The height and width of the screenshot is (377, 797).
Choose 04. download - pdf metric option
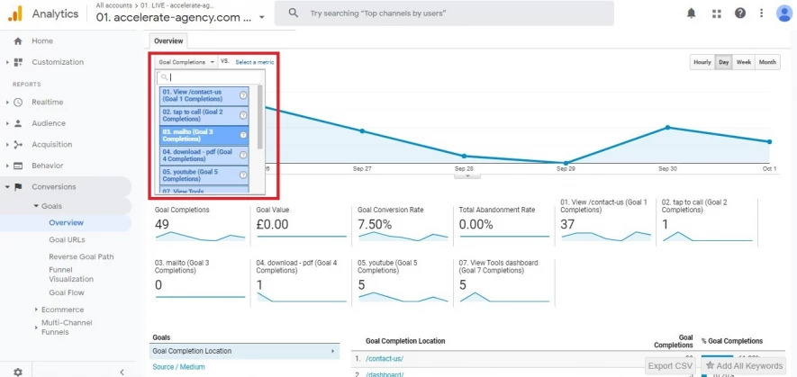pyautogui.click(x=204, y=155)
